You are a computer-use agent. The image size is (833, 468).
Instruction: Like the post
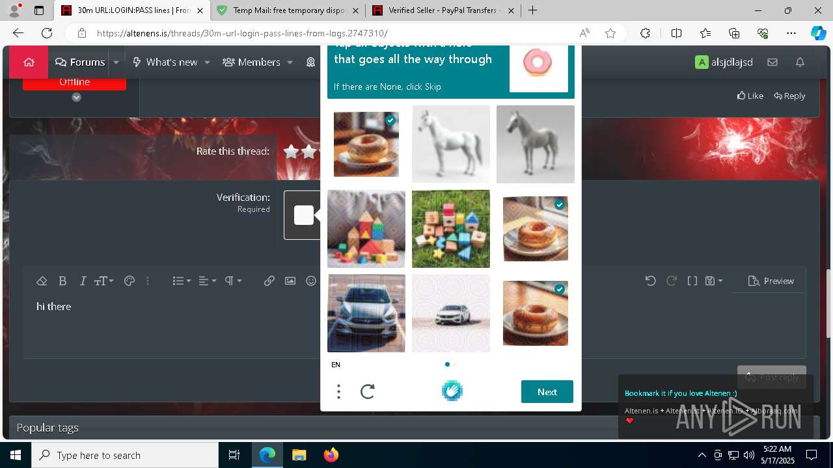(x=750, y=96)
